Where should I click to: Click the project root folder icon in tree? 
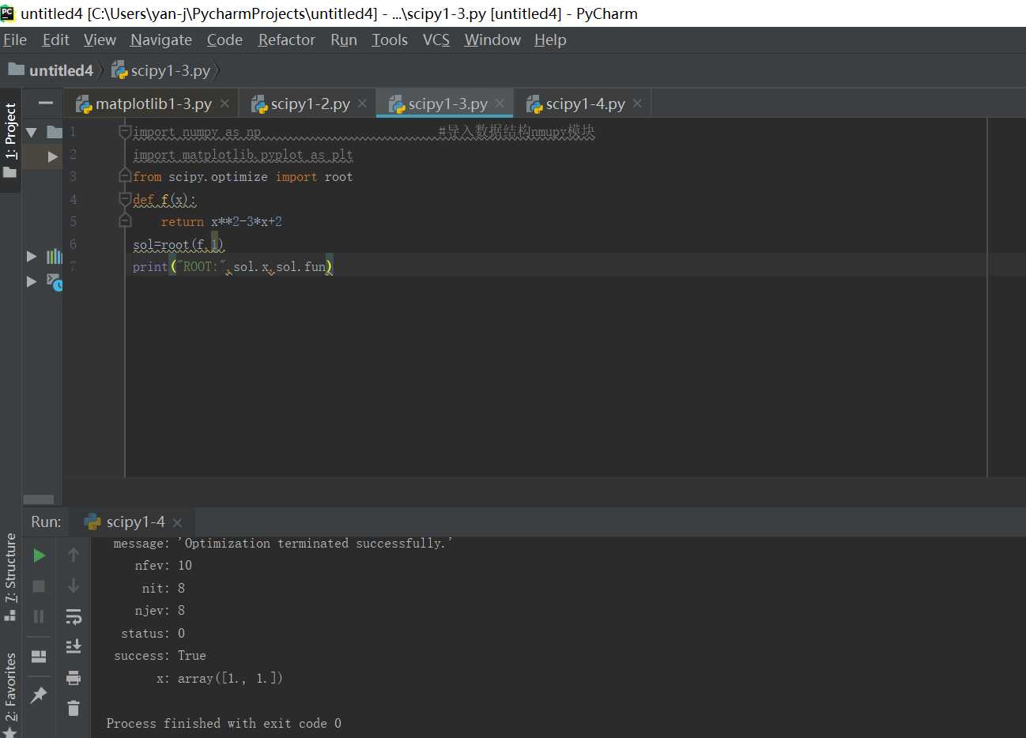click(x=54, y=132)
